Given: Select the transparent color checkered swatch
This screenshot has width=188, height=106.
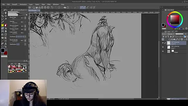Looking at the screenshot, I should [x=4, y=56].
